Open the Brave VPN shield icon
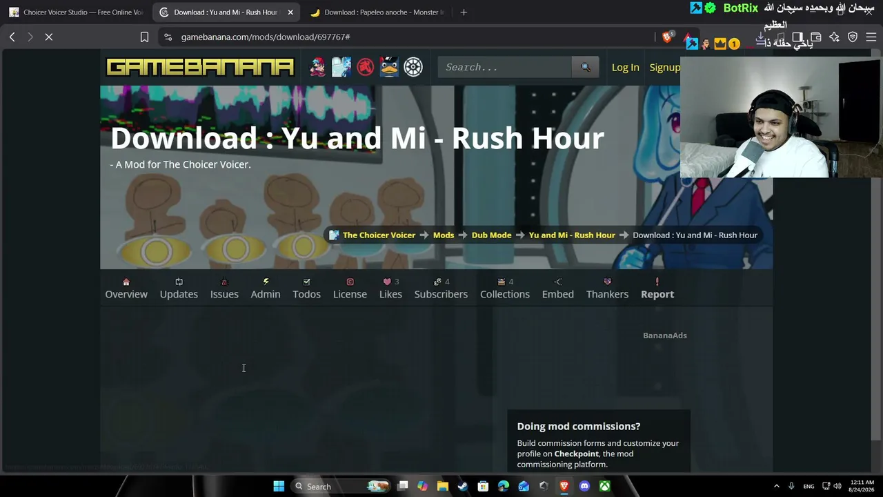The image size is (883, 497). coord(853,37)
